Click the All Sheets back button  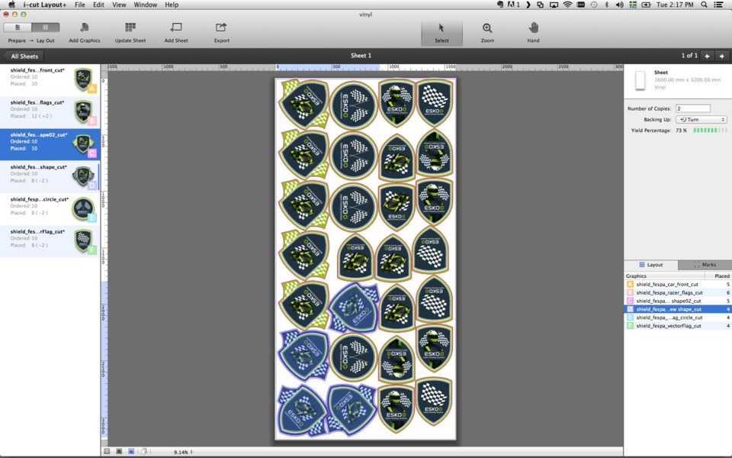(24, 56)
